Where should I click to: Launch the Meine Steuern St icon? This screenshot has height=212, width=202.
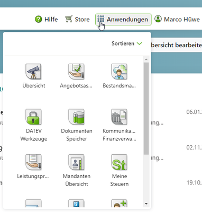[119, 162]
